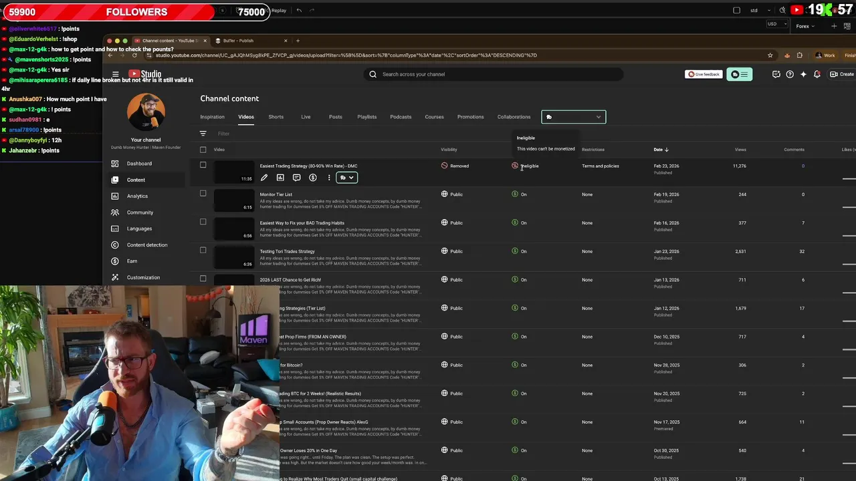Click the red Ineligible monetization icon
The image size is (856, 481).
coord(515,166)
